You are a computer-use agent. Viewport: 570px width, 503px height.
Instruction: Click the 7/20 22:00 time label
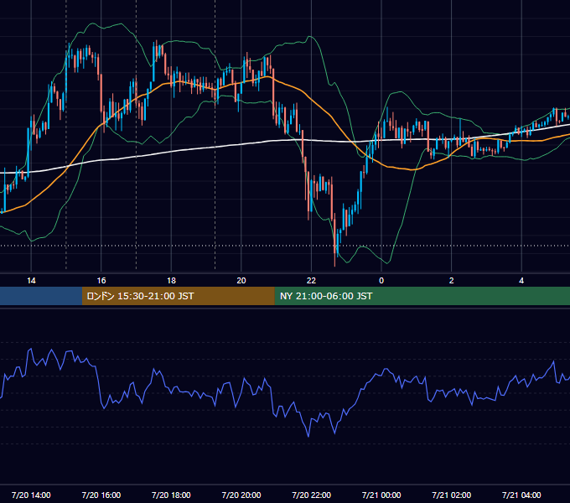point(312,495)
